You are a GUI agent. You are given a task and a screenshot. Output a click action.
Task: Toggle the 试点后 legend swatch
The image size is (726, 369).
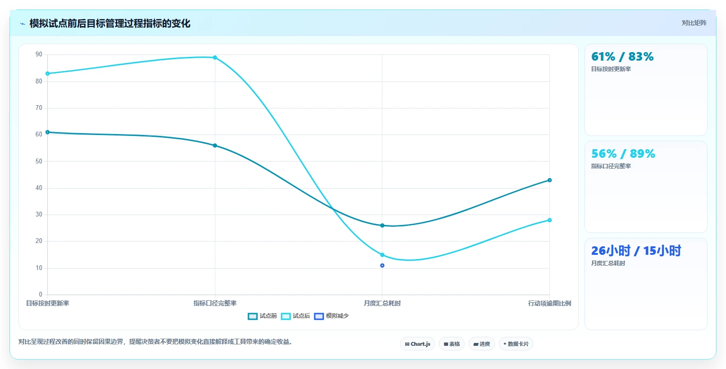click(286, 316)
